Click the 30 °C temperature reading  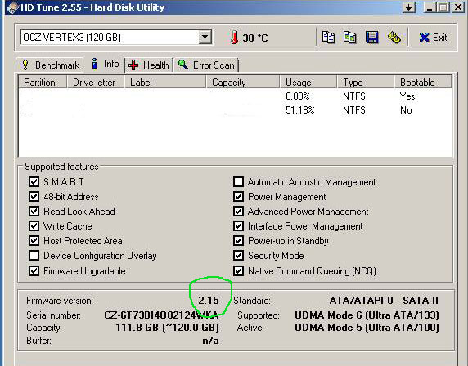[255, 38]
